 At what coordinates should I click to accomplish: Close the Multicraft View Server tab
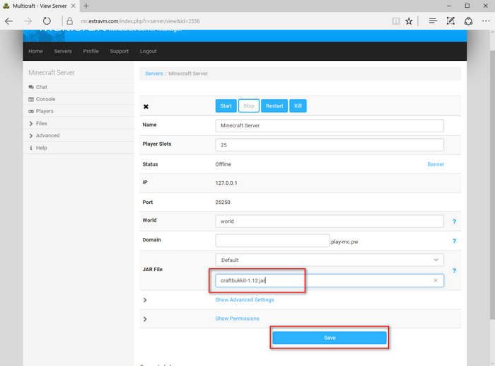(x=74, y=6)
